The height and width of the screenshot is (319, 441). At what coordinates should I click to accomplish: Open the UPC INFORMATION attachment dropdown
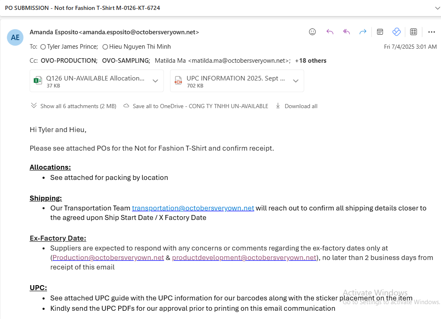click(x=296, y=81)
